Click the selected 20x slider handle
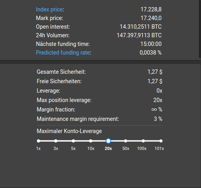Image resolution: width=201 pixels, height=188 pixels. click(x=108, y=141)
